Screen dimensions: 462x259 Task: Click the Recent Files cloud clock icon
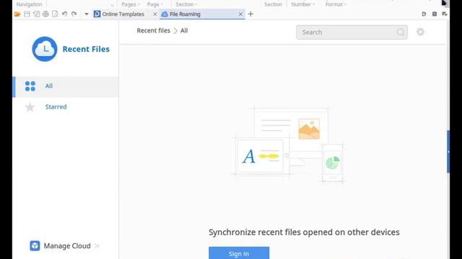tap(45, 49)
